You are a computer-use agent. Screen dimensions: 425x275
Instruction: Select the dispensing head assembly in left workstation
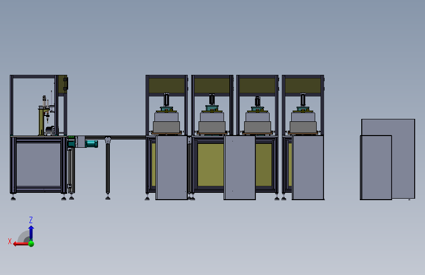tap(46, 115)
